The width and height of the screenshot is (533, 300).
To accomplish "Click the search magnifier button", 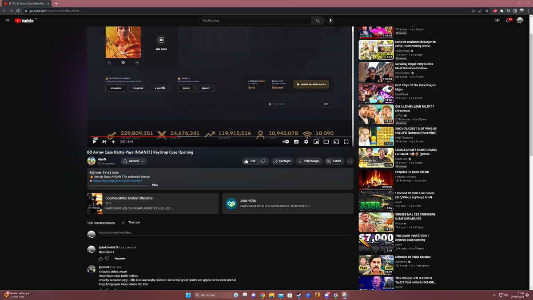I will tap(318, 20).
